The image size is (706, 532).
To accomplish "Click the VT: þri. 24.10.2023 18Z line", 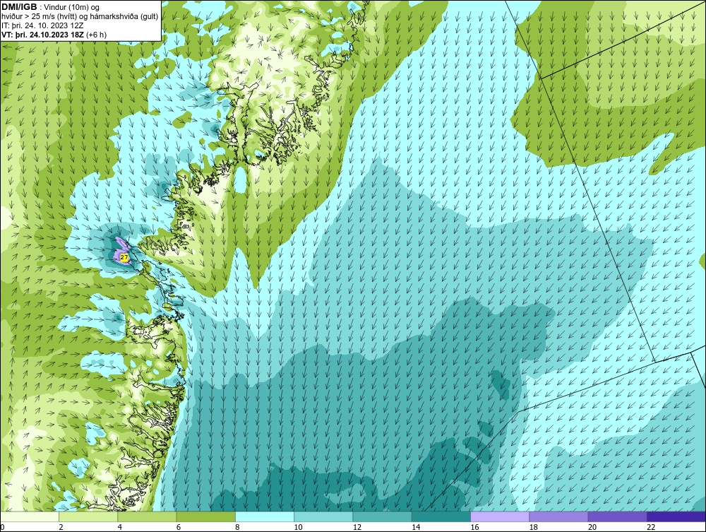I will click(x=43, y=35).
